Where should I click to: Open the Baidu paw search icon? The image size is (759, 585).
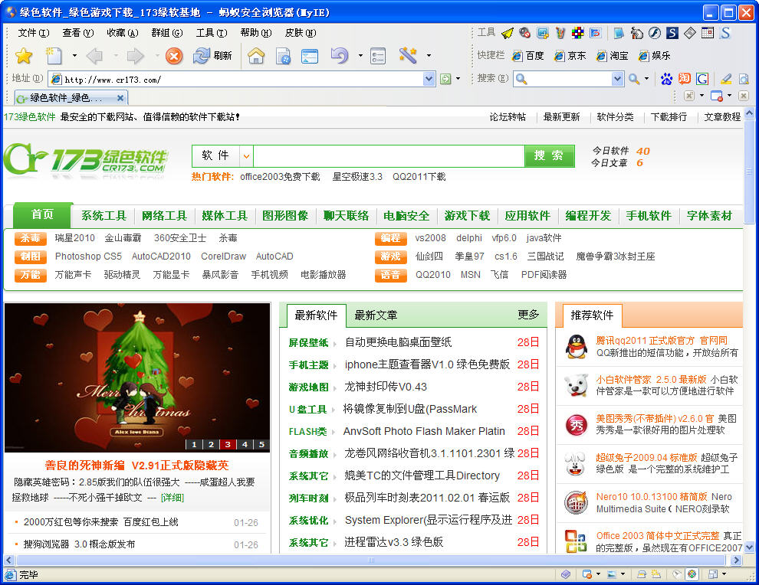pos(666,79)
